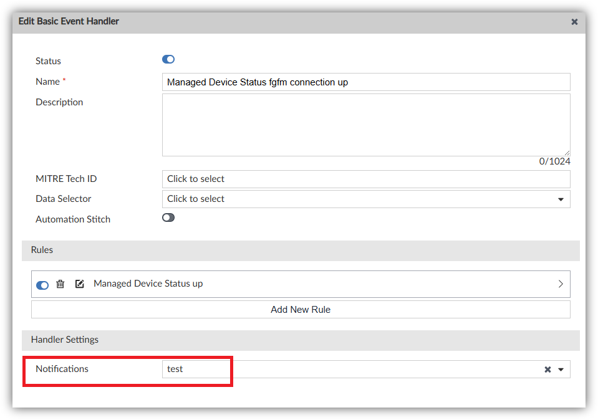Click into the Name text field

pos(365,82)
